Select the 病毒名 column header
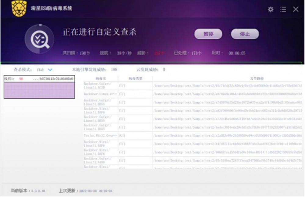This screenshot has width=305, height=197. click(x=101, y=78)
